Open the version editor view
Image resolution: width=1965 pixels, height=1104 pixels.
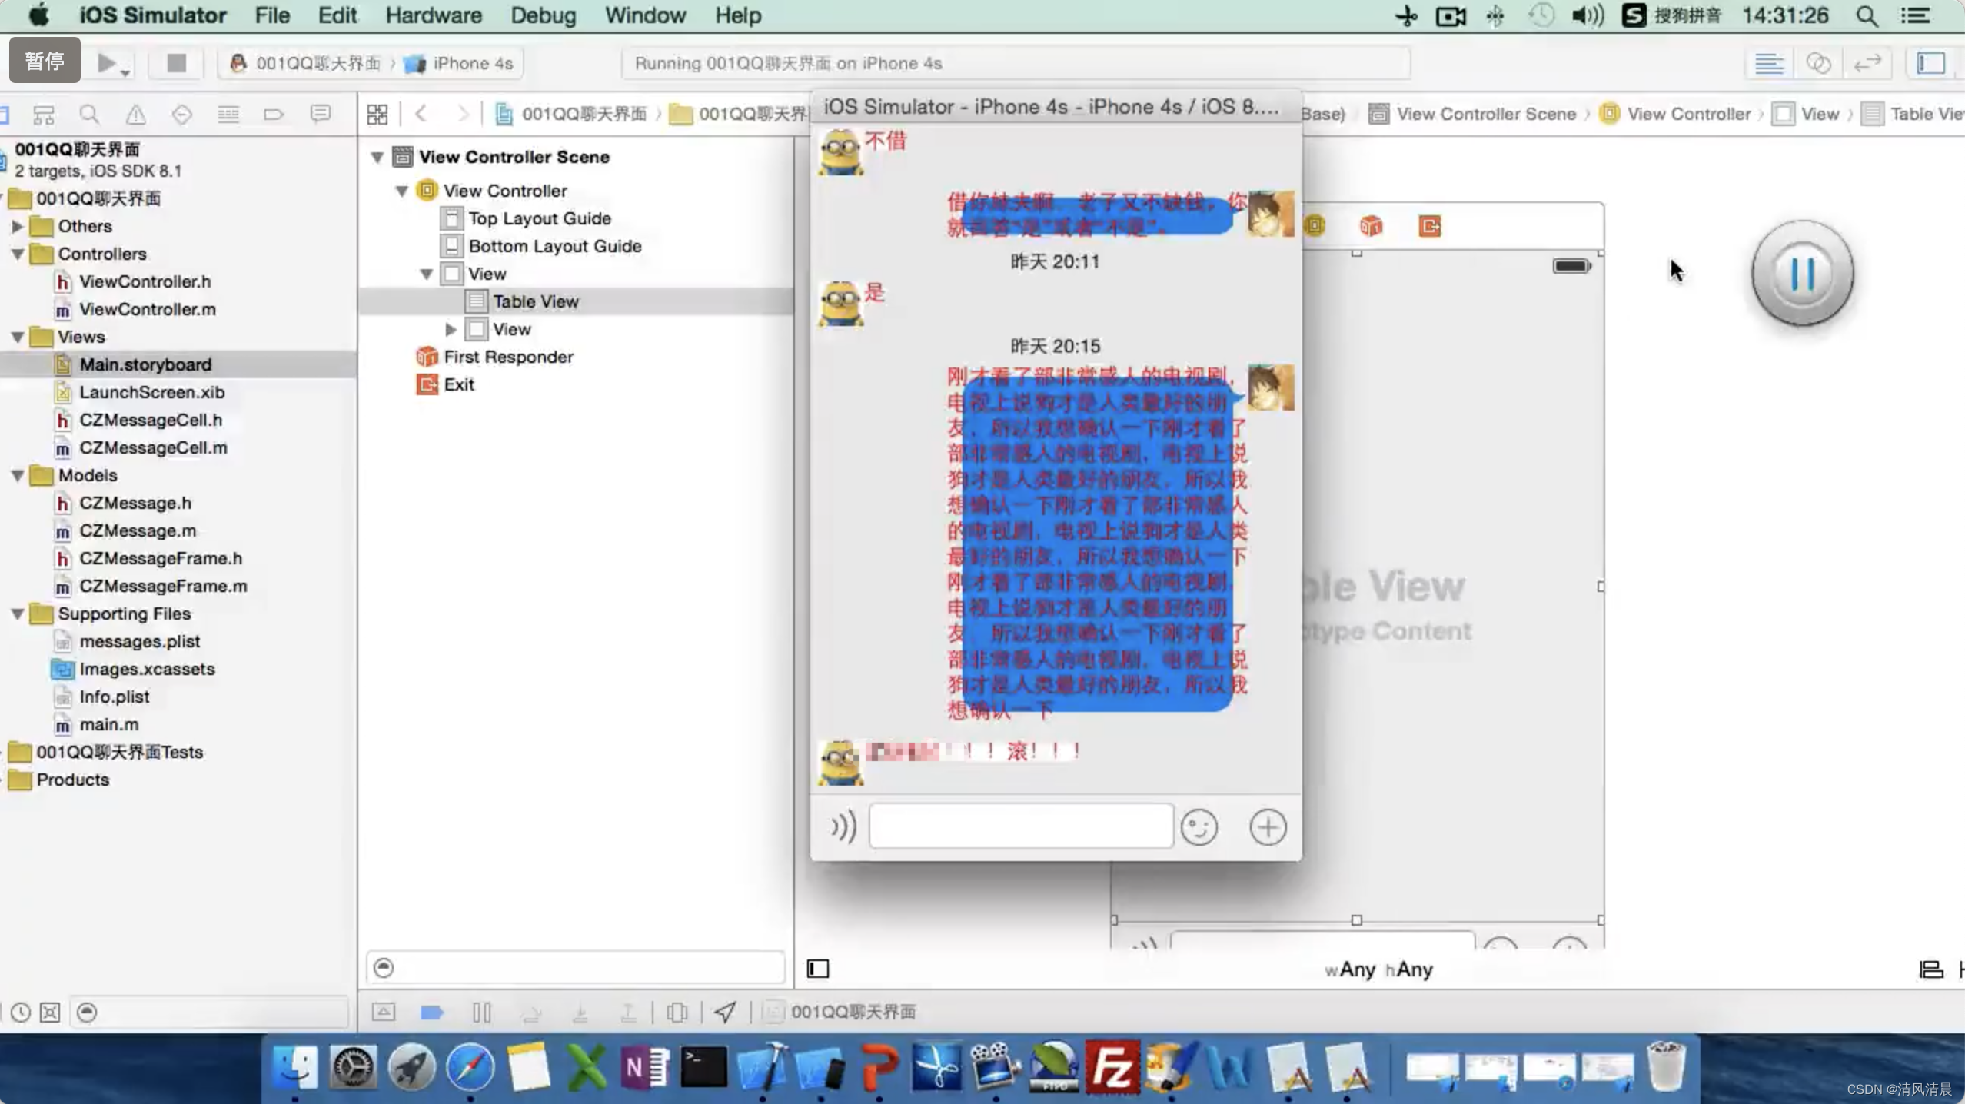[x=1867, y=63]
